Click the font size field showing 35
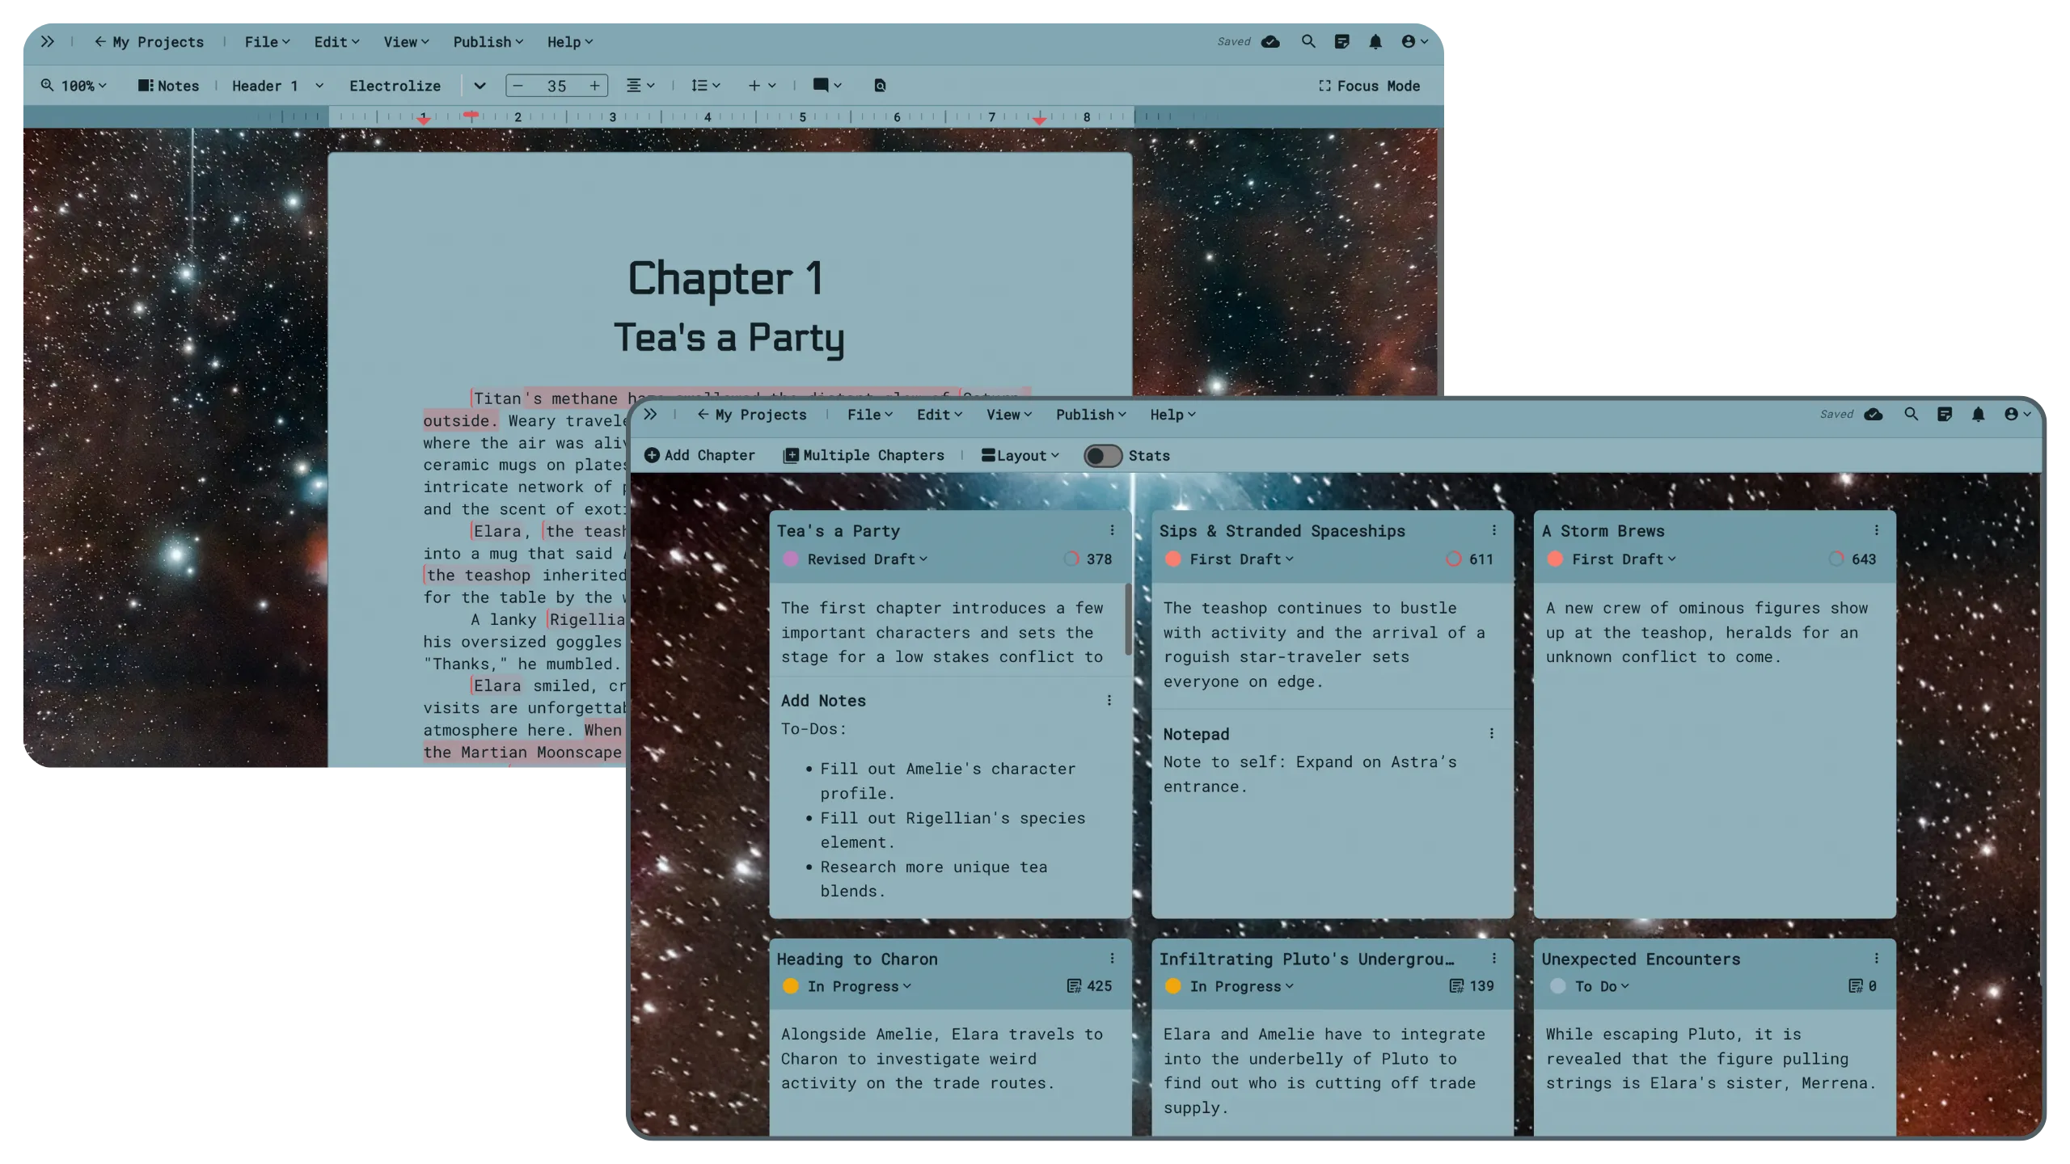 (556, 86)
